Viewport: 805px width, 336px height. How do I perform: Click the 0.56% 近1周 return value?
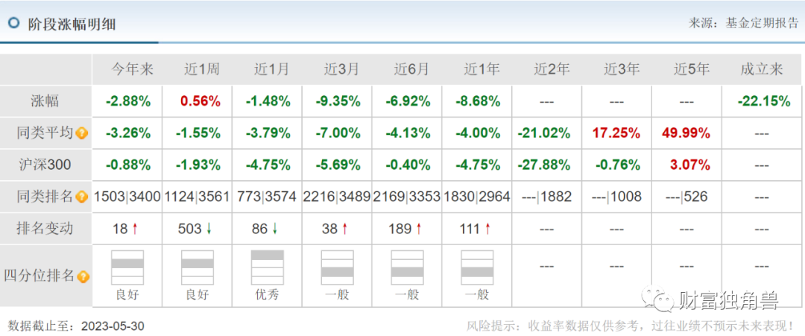(202, 101)
